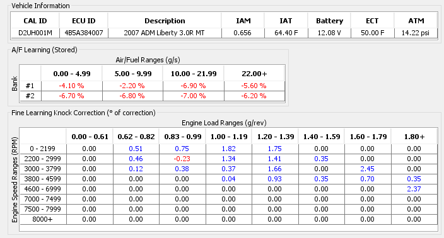Click the 0.00 - 0.61 load range header
Screen dimensions: 444x238
(90, 137)
